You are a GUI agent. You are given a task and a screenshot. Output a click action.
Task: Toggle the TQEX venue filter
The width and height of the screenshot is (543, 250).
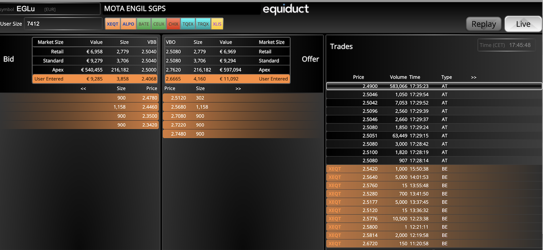pos(188,24)
